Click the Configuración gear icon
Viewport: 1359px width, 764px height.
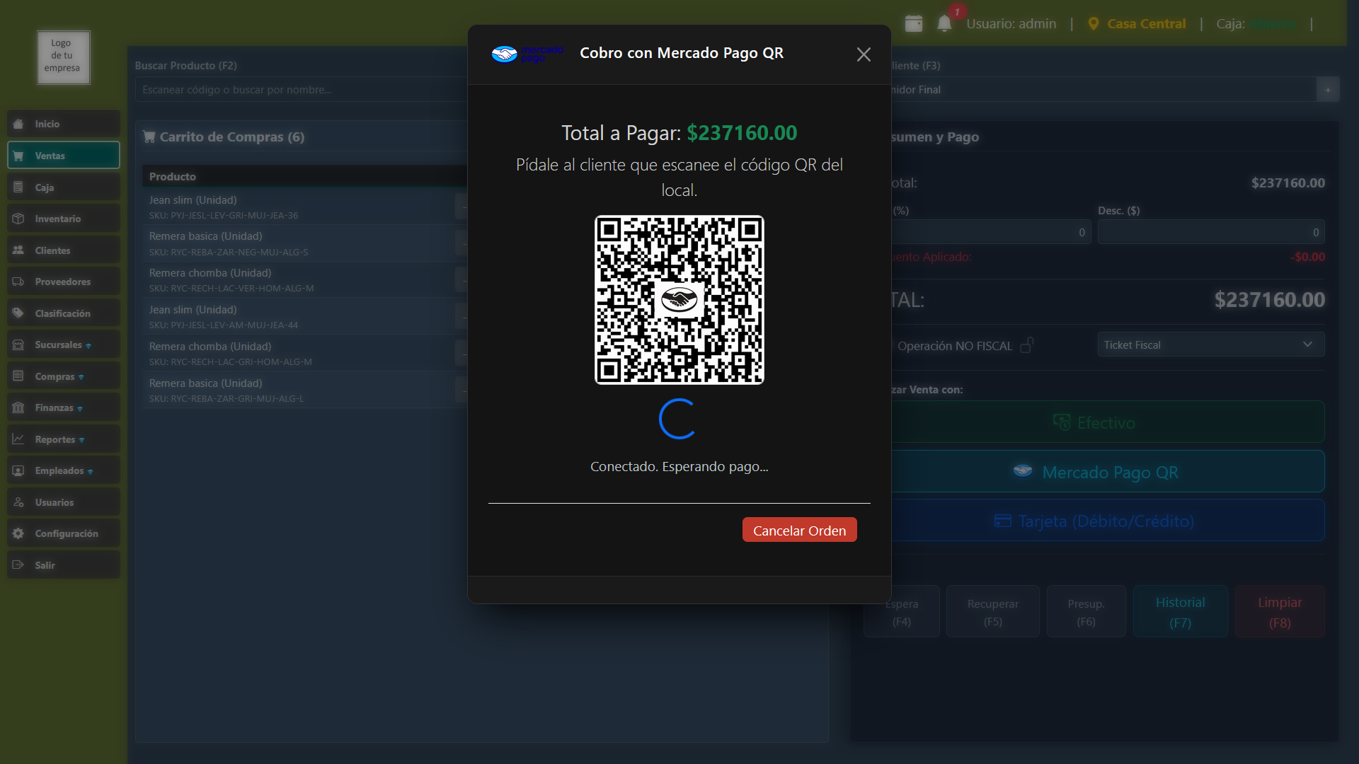pyautogui.click(x=18, y=533)
